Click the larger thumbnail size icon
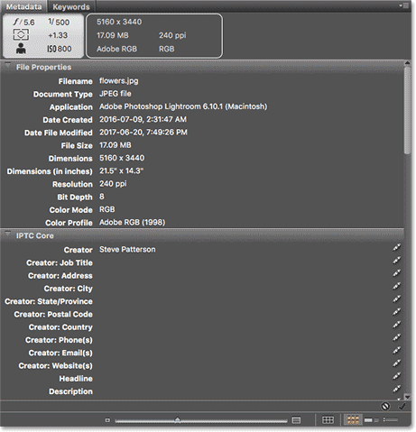This screenshot has height=432, width=416. tap(296, 420)
